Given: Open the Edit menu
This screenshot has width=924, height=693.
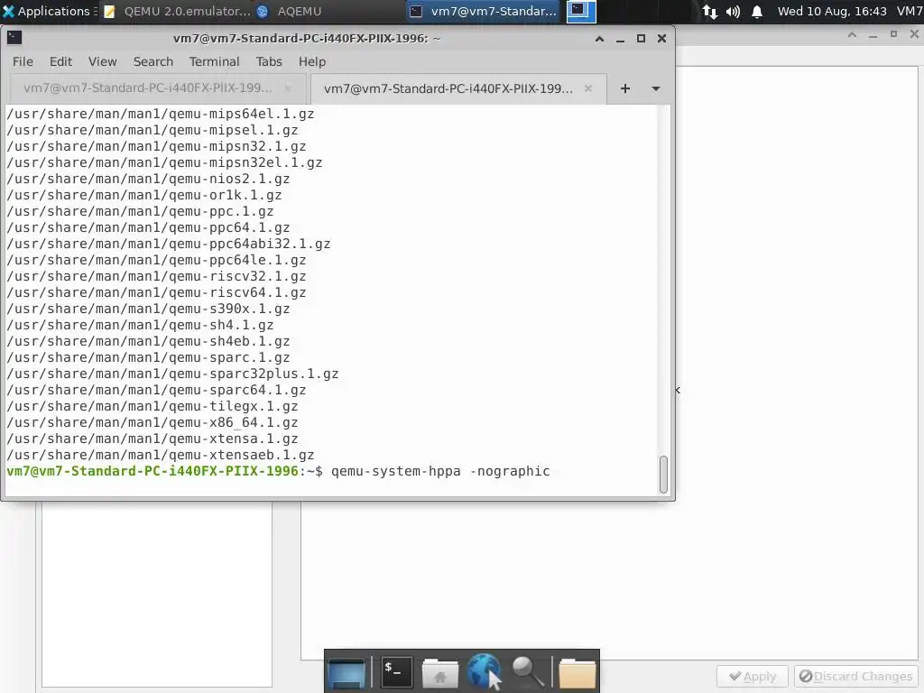Looking at the screenshot, I should point(60,61).
